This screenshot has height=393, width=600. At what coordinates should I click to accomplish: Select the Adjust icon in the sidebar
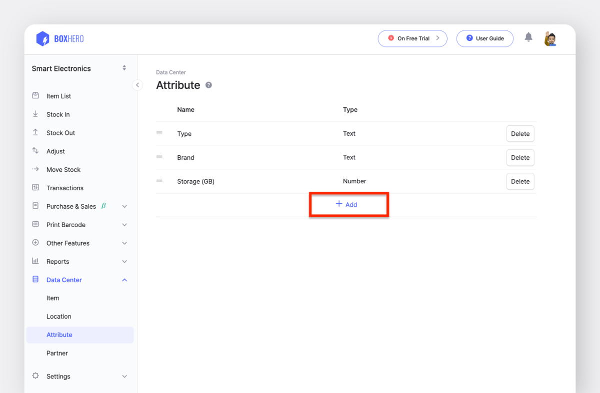coord(35,151)
